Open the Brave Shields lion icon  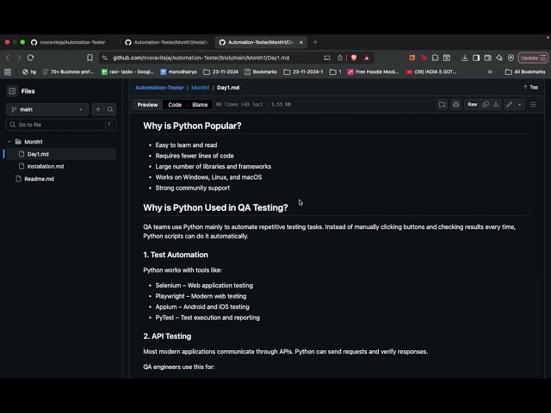[354, 58]
